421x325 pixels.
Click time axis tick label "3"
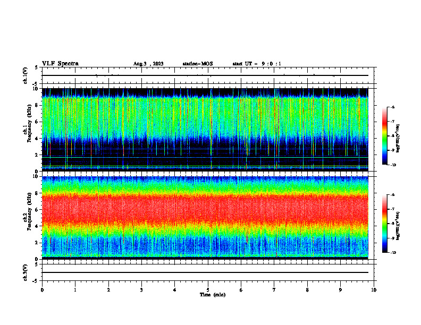click(x=141, y=290)
